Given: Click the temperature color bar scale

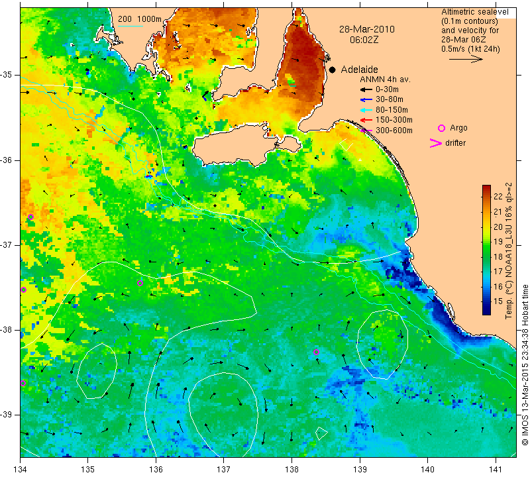Looking at the screenshot, I should [x=486, y=250].
